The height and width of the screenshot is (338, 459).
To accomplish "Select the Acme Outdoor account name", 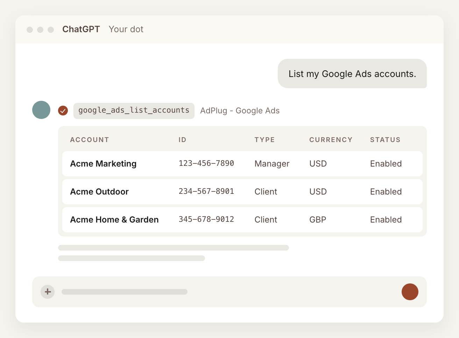I will (99, 192).
